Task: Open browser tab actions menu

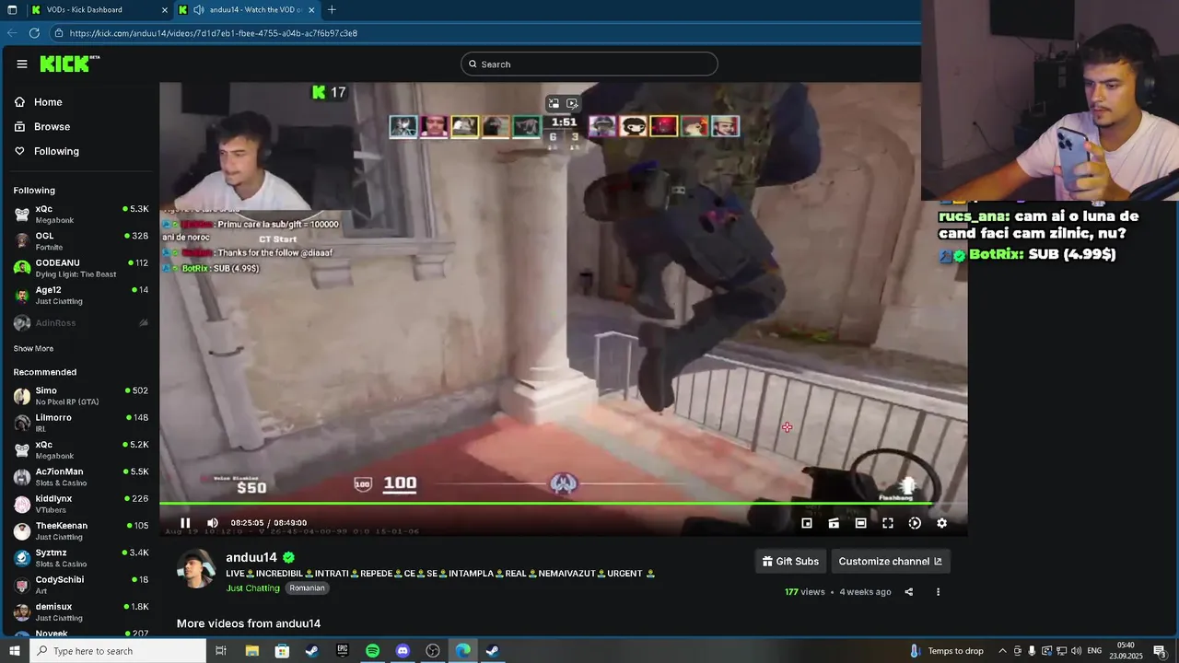Action: click(x=12, y=10)
